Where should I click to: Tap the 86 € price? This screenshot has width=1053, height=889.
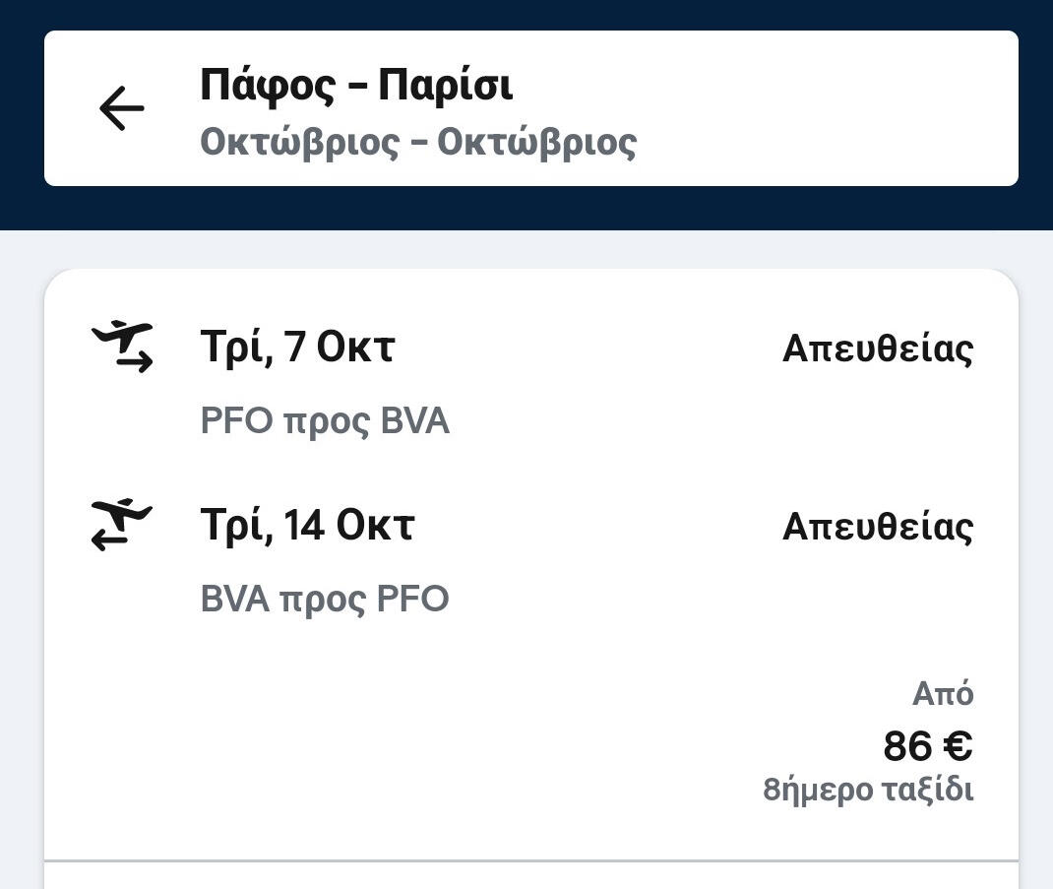point(927,745)
